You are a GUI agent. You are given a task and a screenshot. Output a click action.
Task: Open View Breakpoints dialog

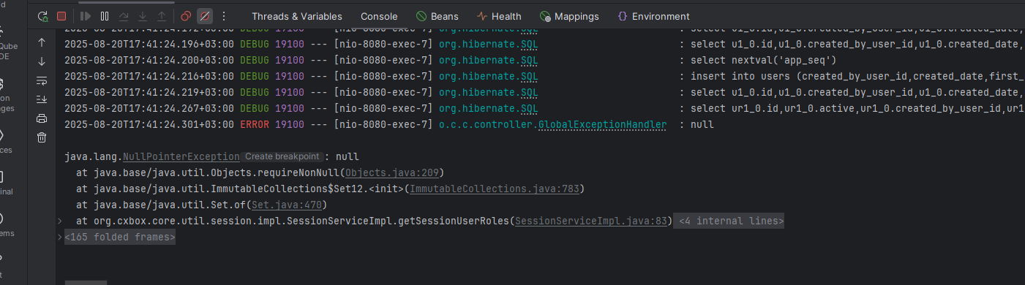[186, 15]
